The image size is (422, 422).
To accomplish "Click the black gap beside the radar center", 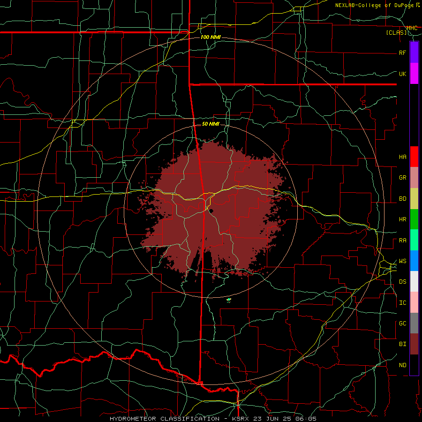I will point(211,211).
